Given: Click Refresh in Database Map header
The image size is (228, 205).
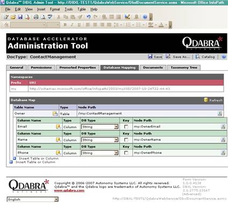Looking at the screenshot, I should click(x=214, y=100).
